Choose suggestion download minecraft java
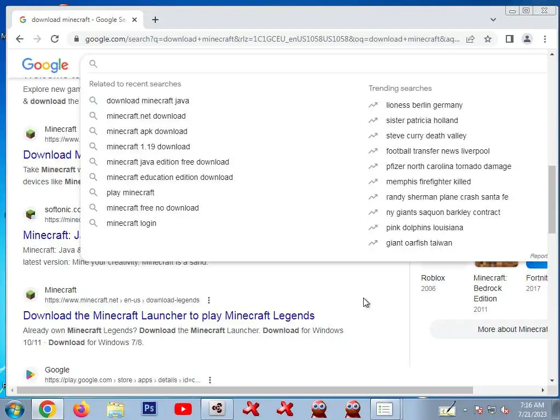Viewport: 560px width, 420px height. [148, 101]
